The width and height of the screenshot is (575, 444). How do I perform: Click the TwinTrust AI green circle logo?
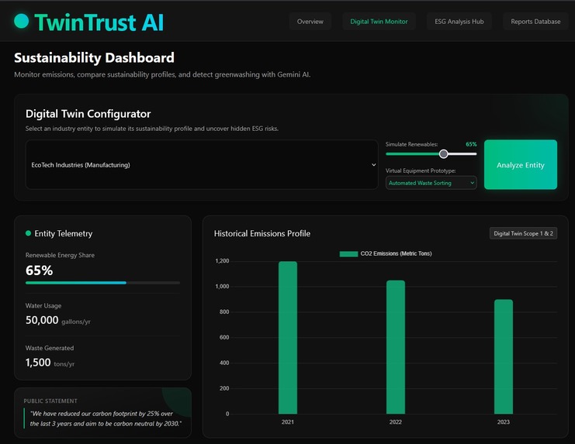(x=21, y=21)
